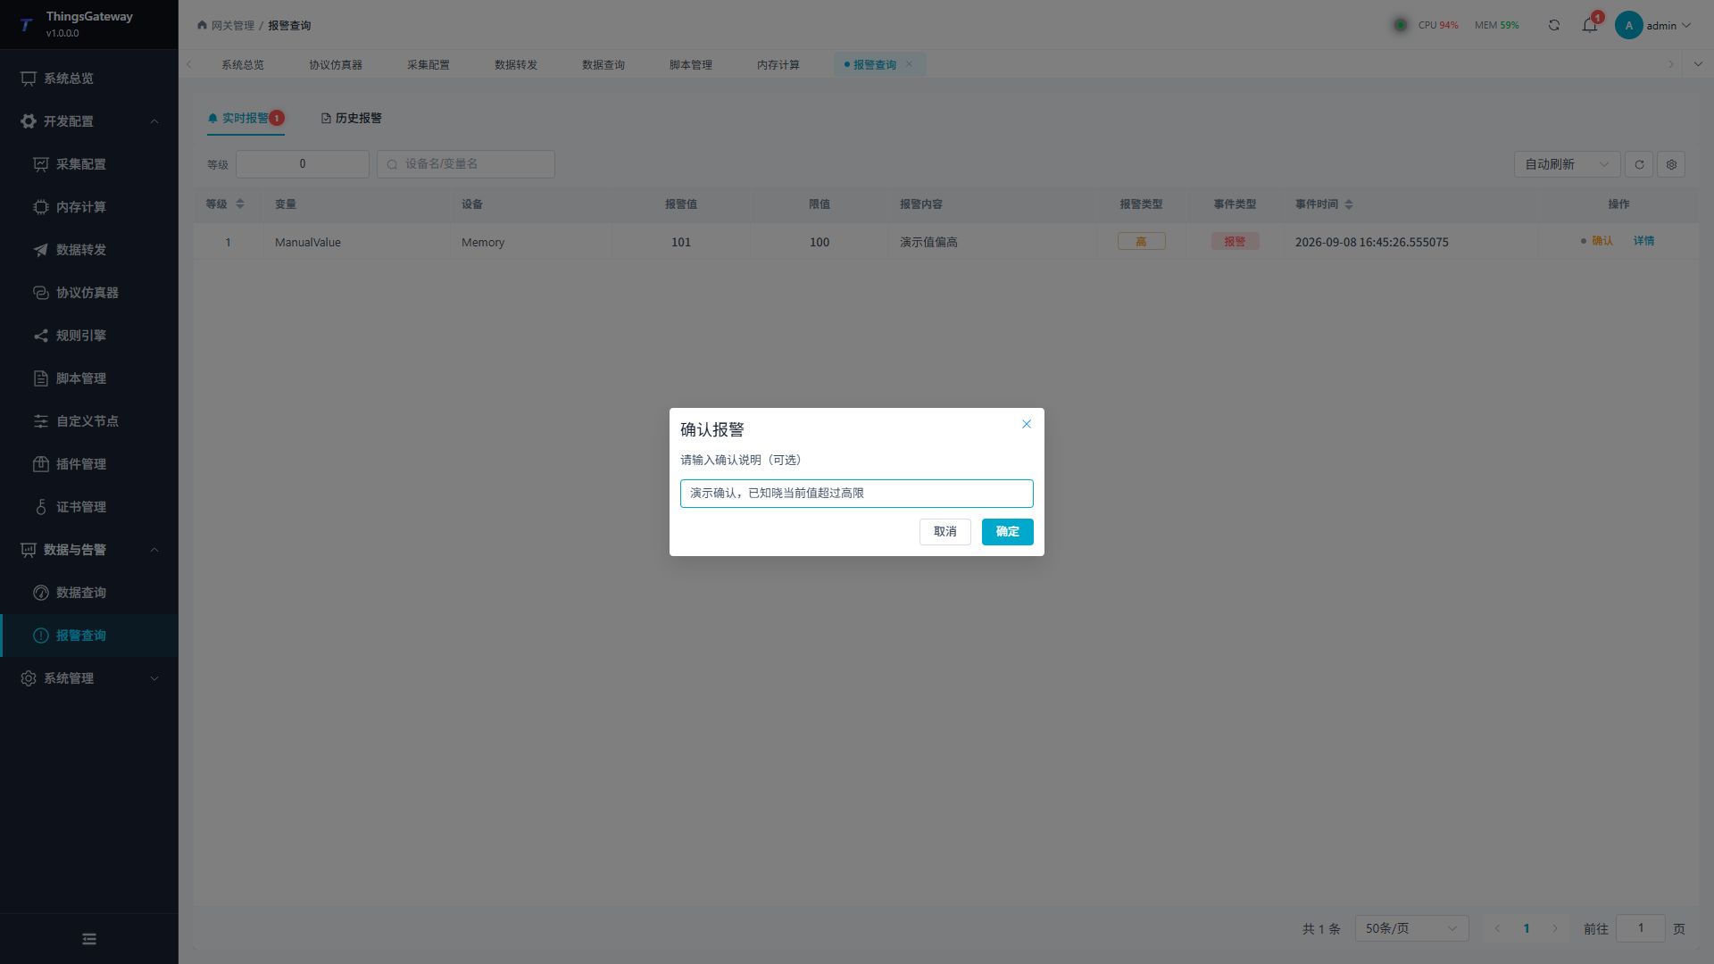Collapse the 开发配置 sidebar group
This screenshot has width=1714, height=964.
tap(89, 121)
